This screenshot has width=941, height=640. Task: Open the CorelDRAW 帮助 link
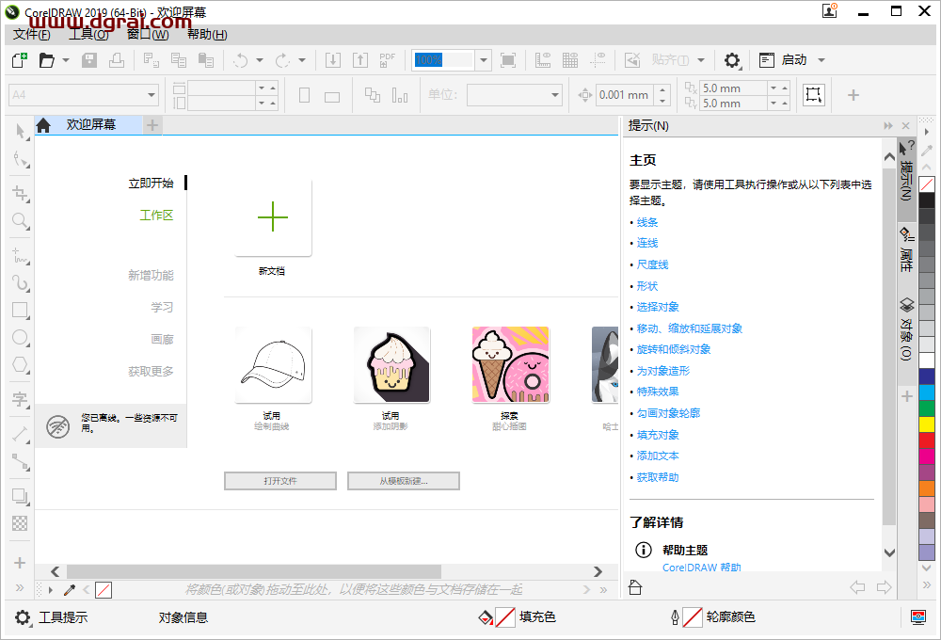coord(702,568)
